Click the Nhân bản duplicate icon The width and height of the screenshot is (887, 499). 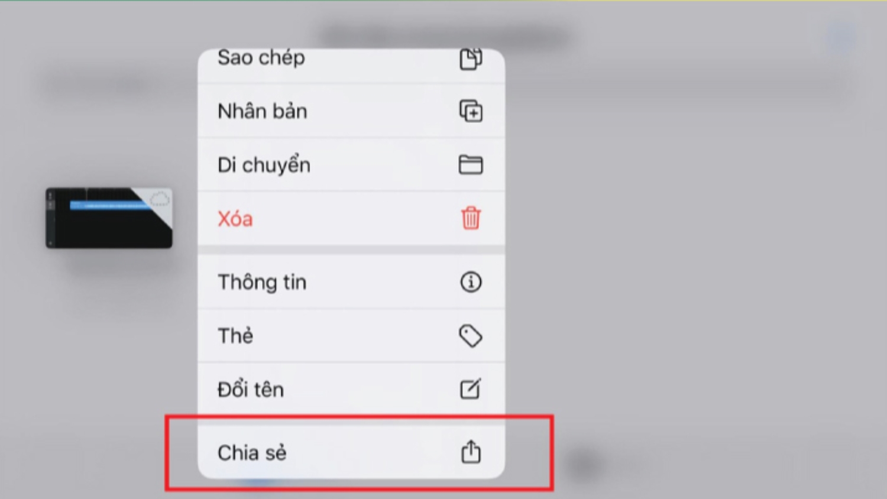(471, 111)
